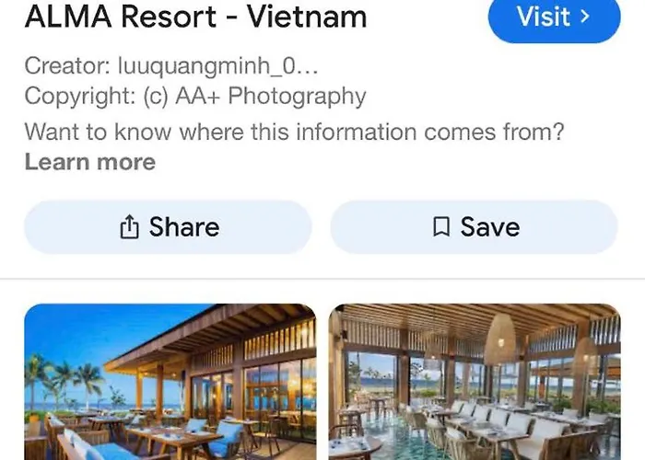This screenshot has width=645, height=460.
Task: Open the indoor dining hall thumbnail
Action: coord(475,382)
